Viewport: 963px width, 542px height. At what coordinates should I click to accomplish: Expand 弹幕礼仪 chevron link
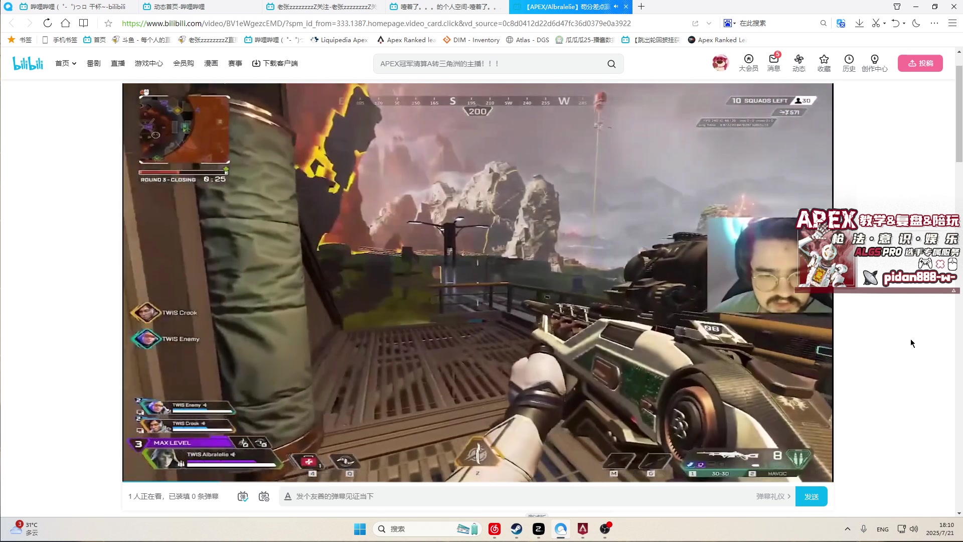click(x=773, y=496)
